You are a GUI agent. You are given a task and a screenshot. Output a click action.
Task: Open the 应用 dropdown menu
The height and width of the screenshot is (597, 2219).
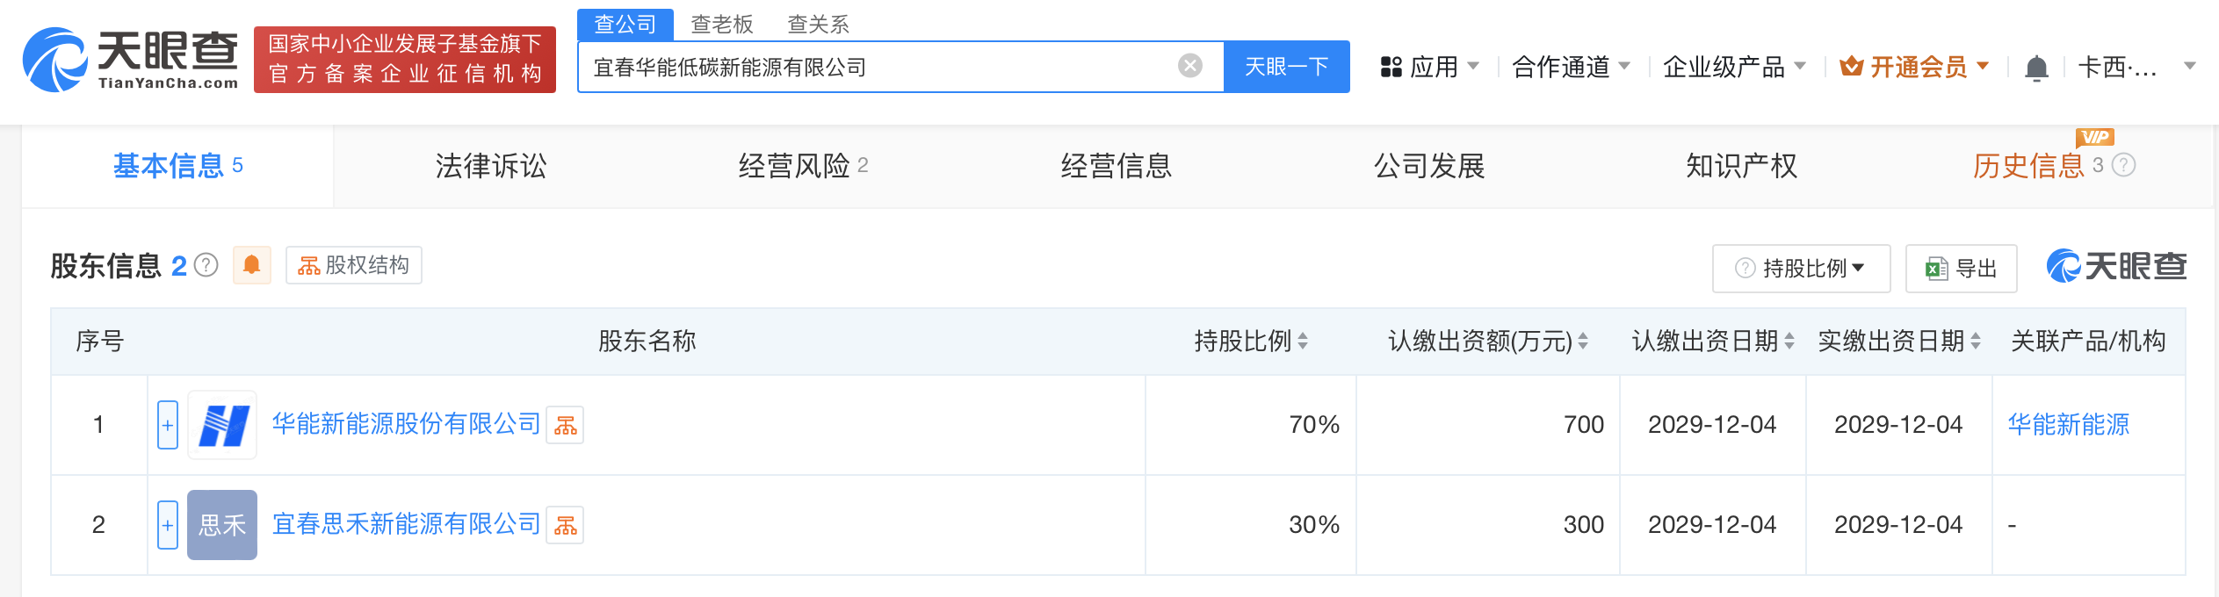click(1429, 67)
